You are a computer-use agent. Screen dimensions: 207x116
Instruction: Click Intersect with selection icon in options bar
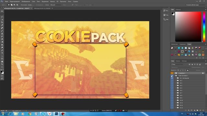pyautogui.click(x=17, y=5)
